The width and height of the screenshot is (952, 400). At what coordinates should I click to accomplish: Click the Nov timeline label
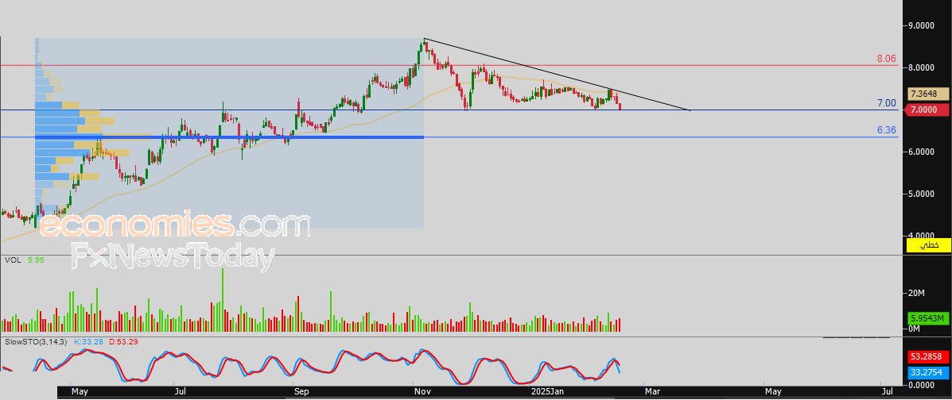[422, 392]
